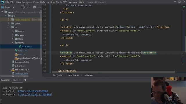Click the b-container breadcrumb
186x104 pixels.
[x=73, y=75]
